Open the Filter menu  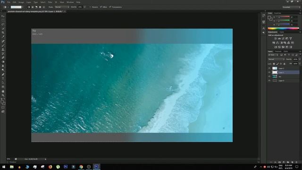click(50, 2)
